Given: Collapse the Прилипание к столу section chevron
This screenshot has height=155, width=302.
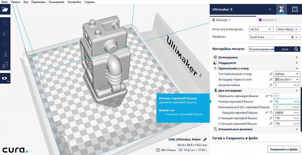Looking at the screenshot, I should [297, 69].
